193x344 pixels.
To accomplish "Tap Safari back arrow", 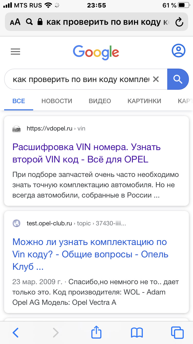I will click(x=15, y=333).
